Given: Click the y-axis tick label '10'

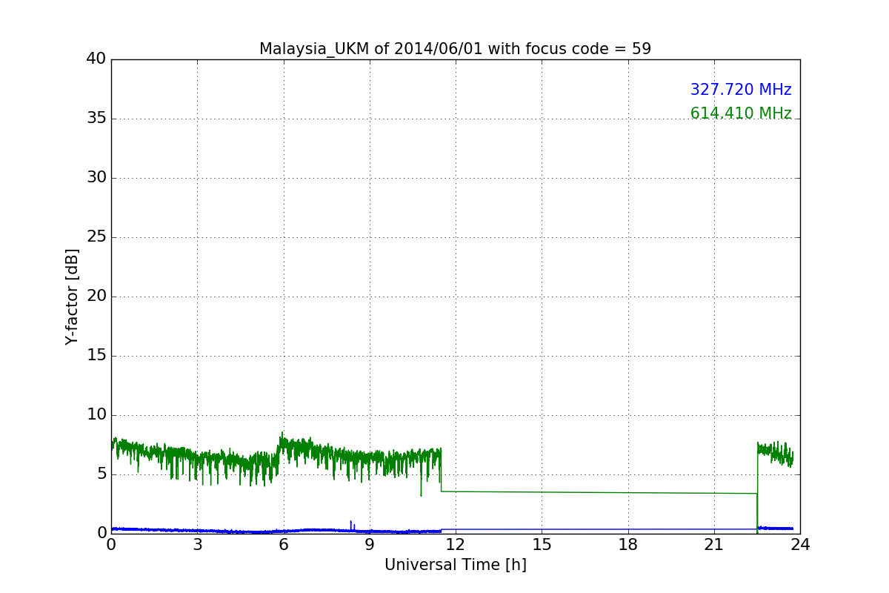Looking at the screenshot, I should tap(96, 415).
